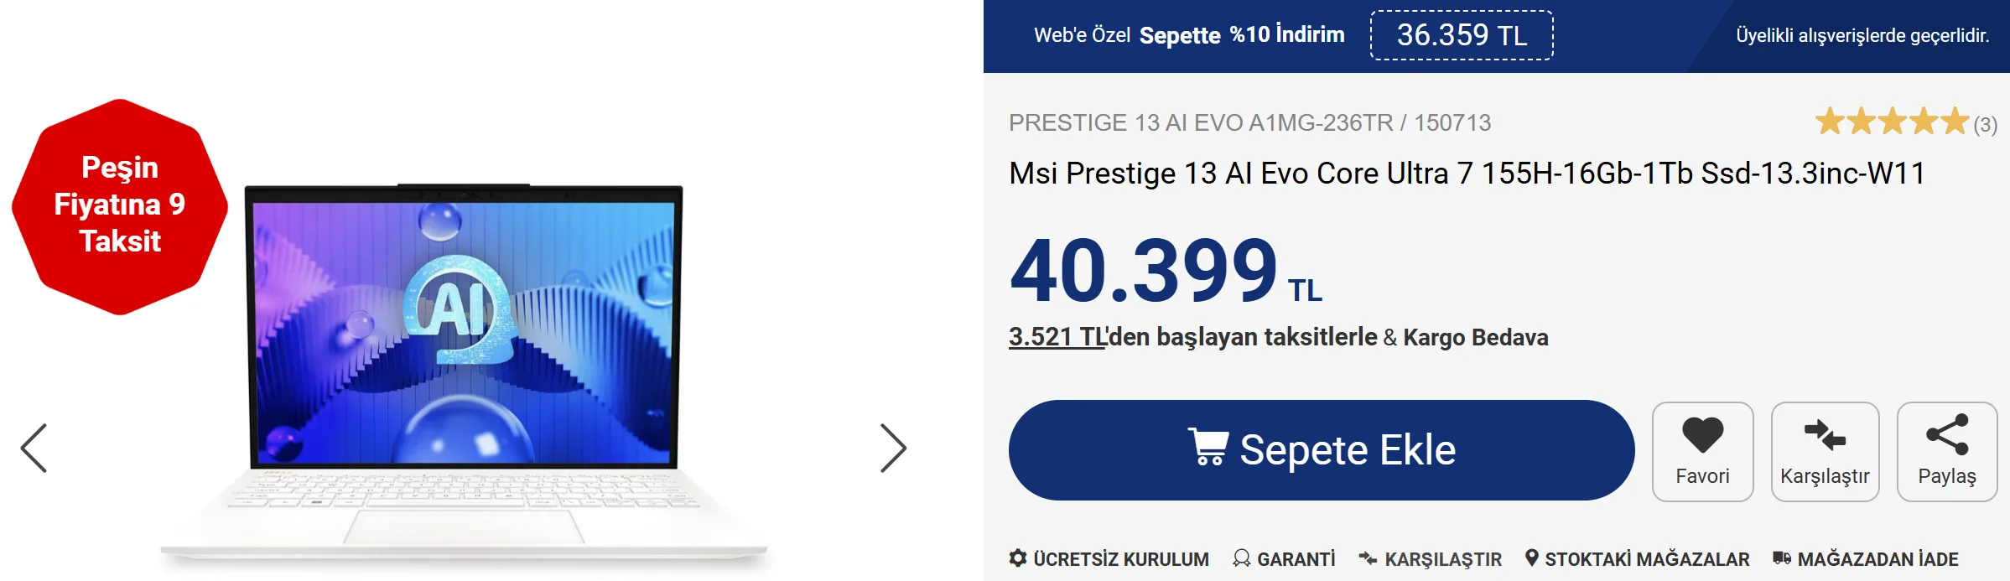Open the ÜCRETSİZ KURULUM info link
This screenshot has height=581, width=2010.
1121,559
